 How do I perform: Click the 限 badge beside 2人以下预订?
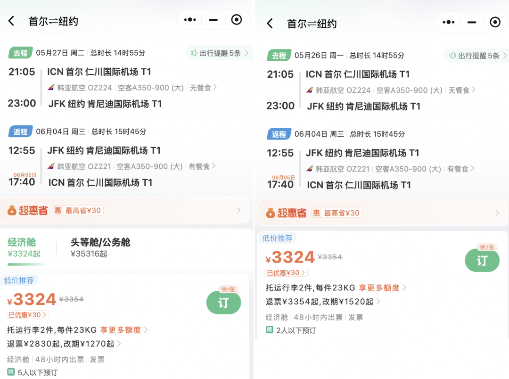pos(270,330)
